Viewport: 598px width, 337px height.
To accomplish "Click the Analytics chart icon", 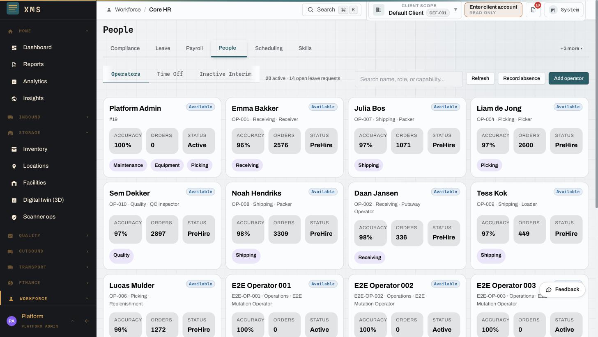I will point(14,82).
